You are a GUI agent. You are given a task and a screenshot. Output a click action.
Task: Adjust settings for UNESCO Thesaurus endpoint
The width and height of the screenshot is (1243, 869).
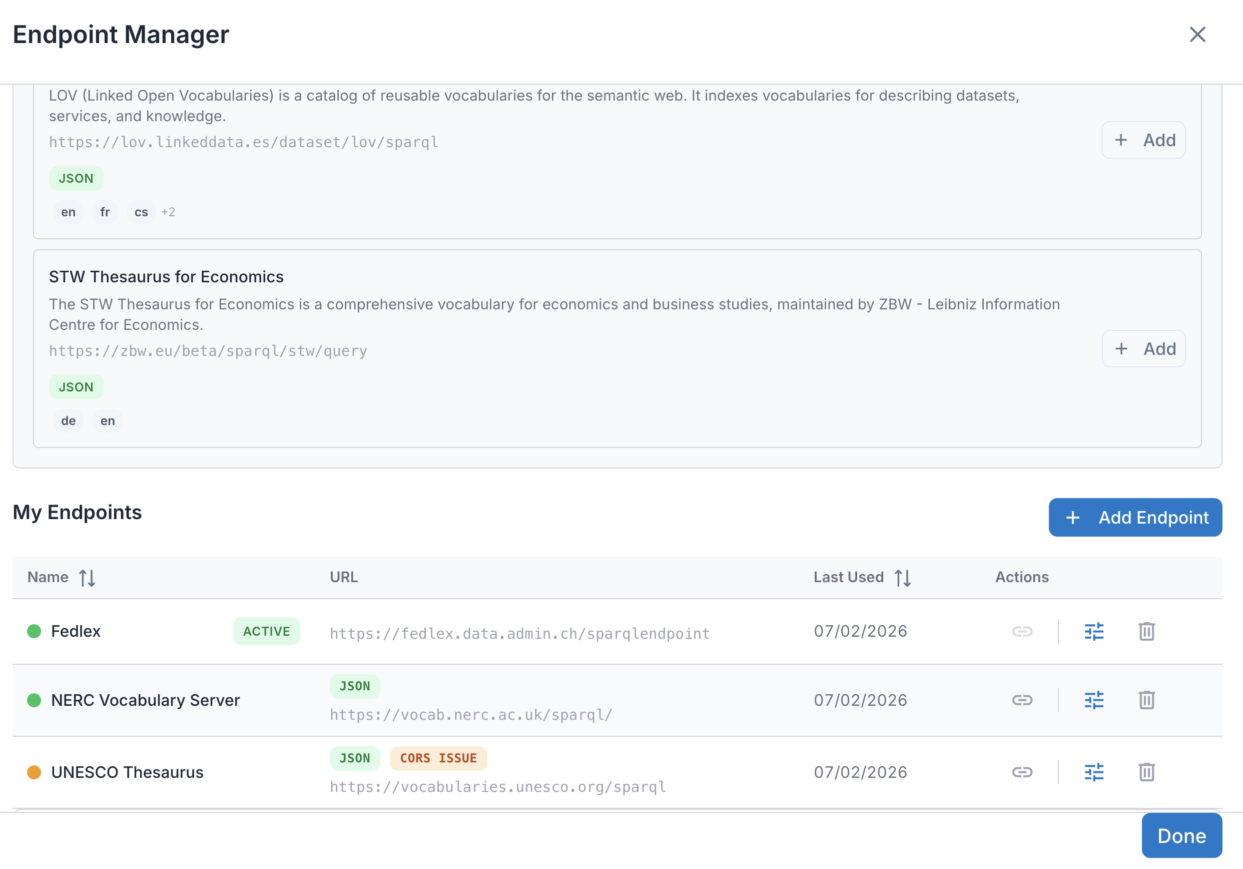[x=1093, y=772]
